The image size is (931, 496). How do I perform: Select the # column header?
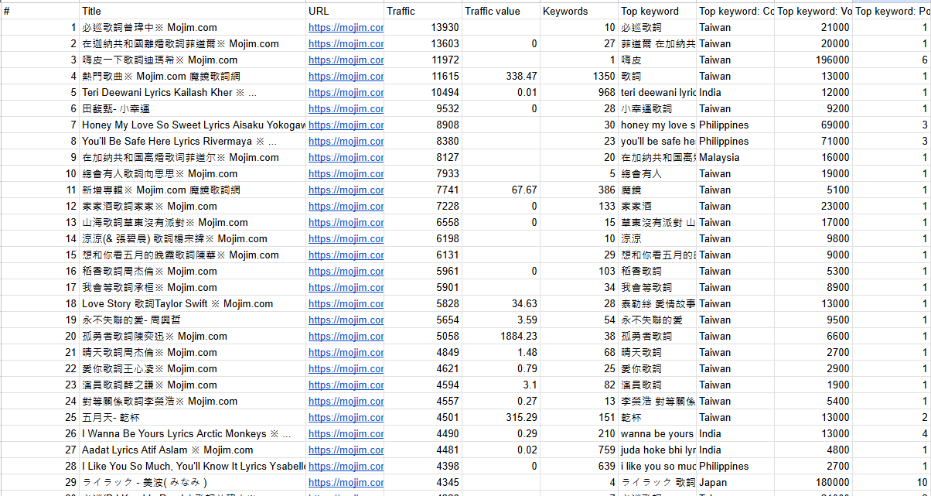(40, 11)
